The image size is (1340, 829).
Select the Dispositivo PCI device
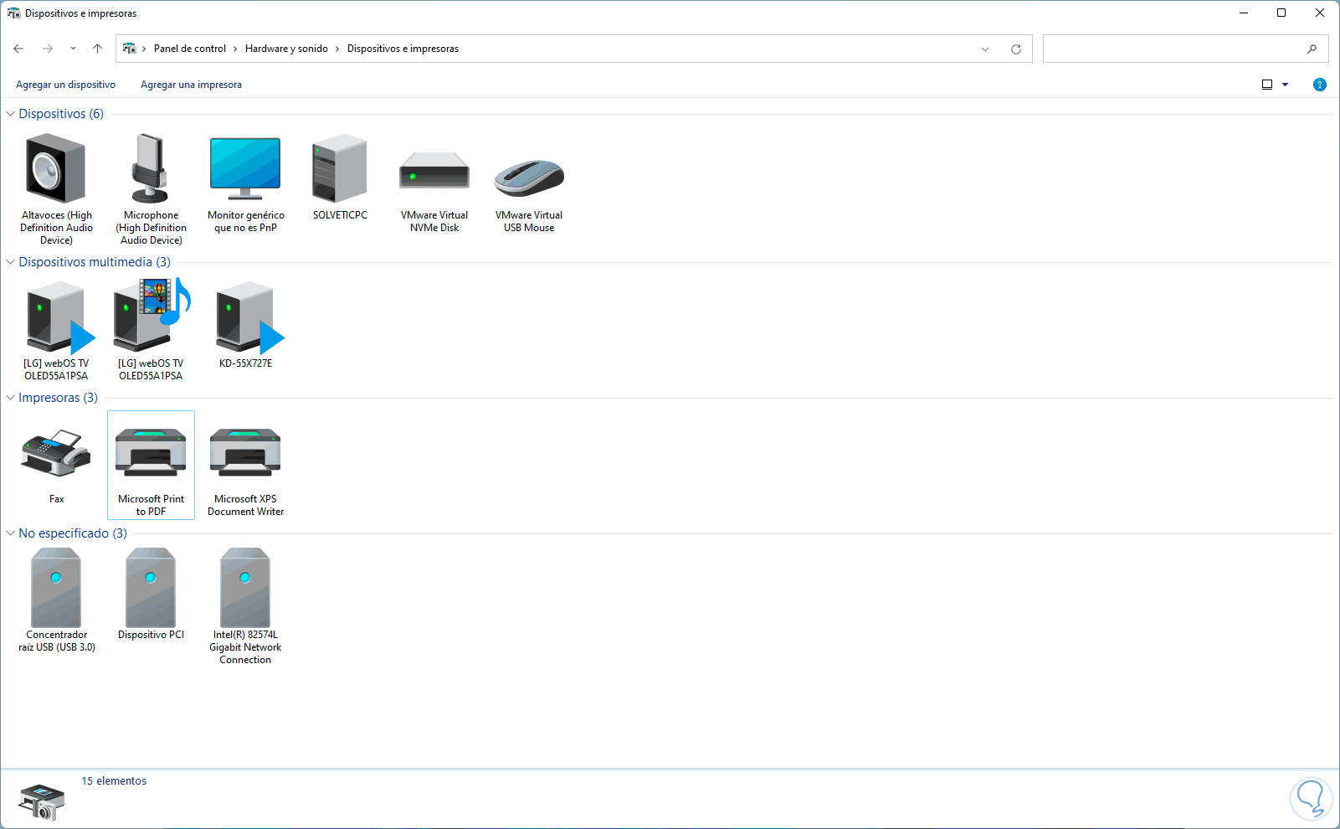[151, 594]
